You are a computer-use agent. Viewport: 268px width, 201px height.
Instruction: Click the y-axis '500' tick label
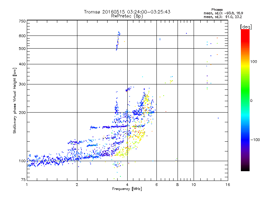[x=22, y=49]
